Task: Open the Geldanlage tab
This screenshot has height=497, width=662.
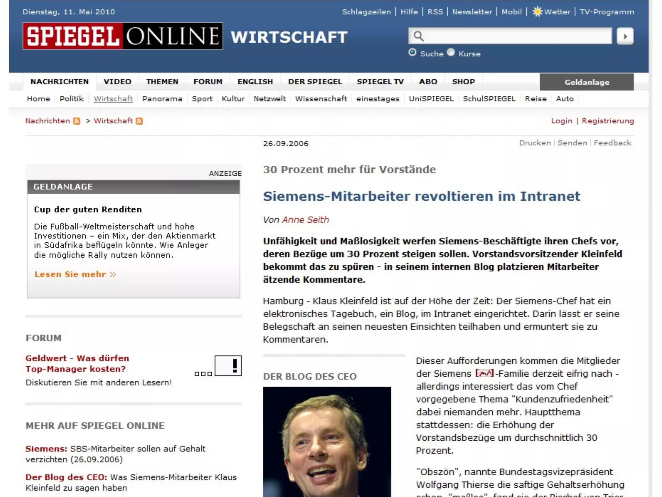Action: point(586,82)
